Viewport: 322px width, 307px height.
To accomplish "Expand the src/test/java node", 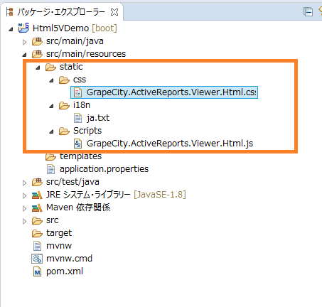I will click(x=24, y=183).
